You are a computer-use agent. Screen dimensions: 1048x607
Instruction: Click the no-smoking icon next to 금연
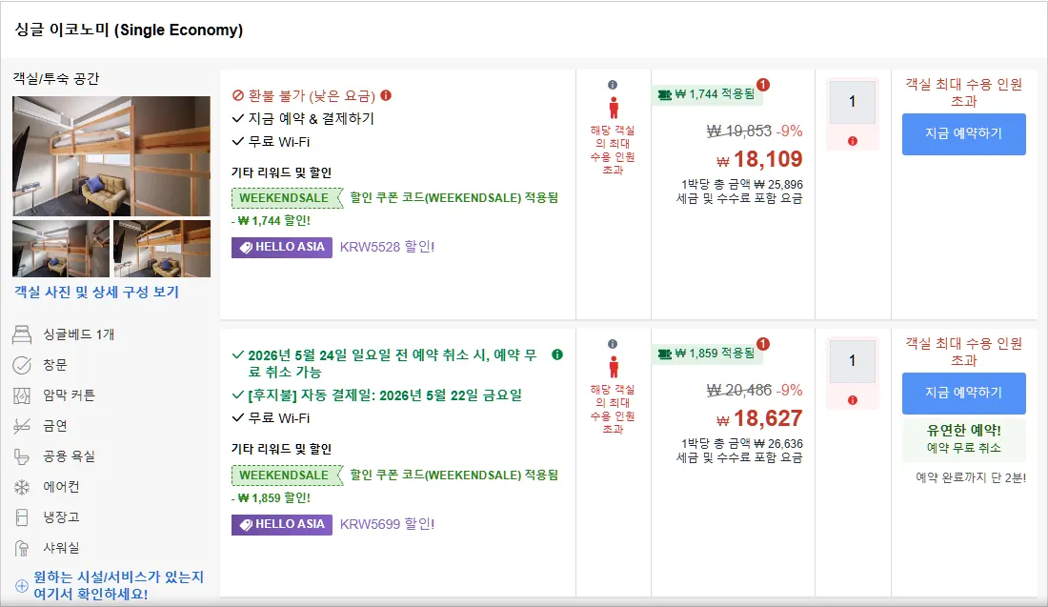pos(22,426)
